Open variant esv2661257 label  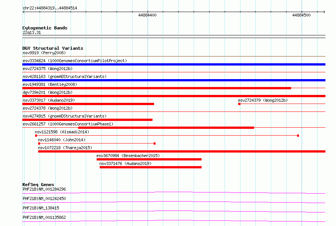68,124
